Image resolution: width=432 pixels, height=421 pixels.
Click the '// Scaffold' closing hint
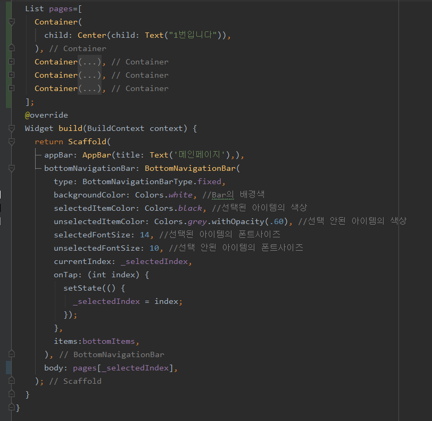coord(75,381)
